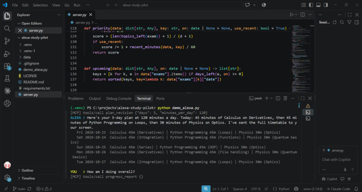The width and height of the screenshot is (362, 192).
Task: Open the Edit menu
Action: pyautogui.click(x=25, y=5)
